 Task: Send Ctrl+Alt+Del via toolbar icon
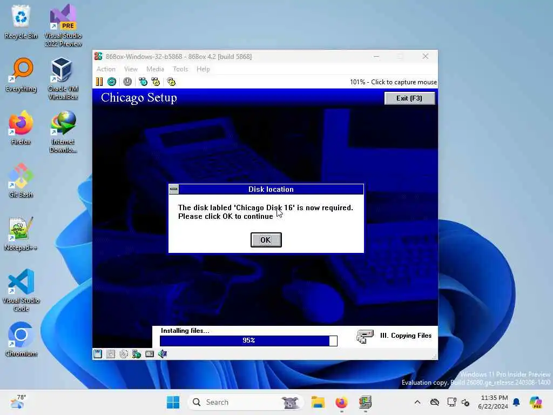143,82
